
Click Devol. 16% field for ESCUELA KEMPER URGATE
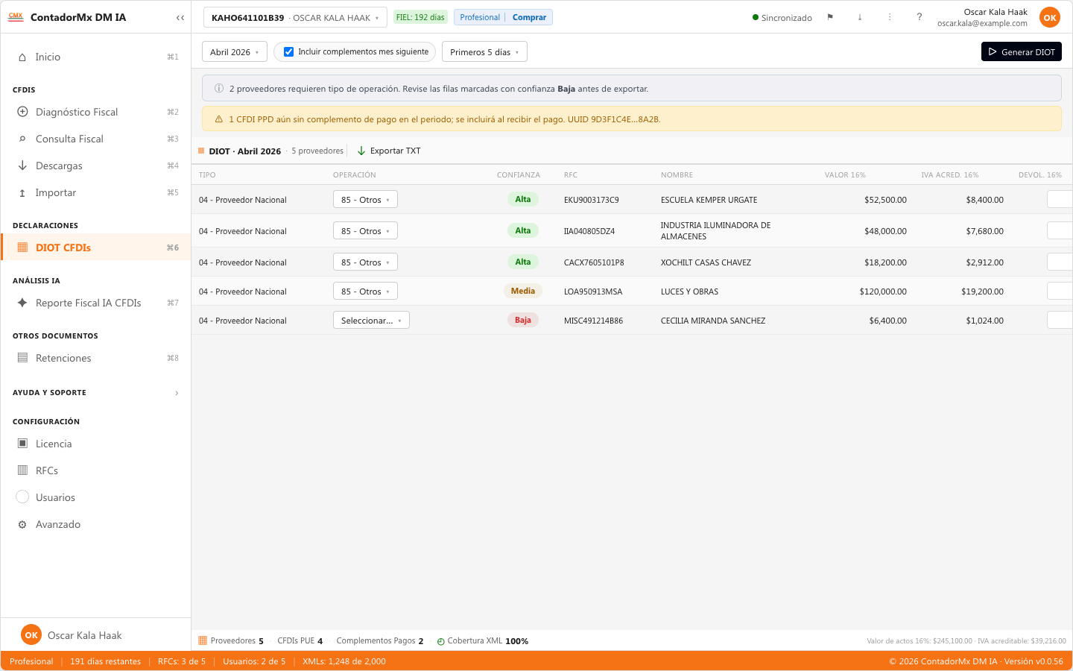point(1060,199)
